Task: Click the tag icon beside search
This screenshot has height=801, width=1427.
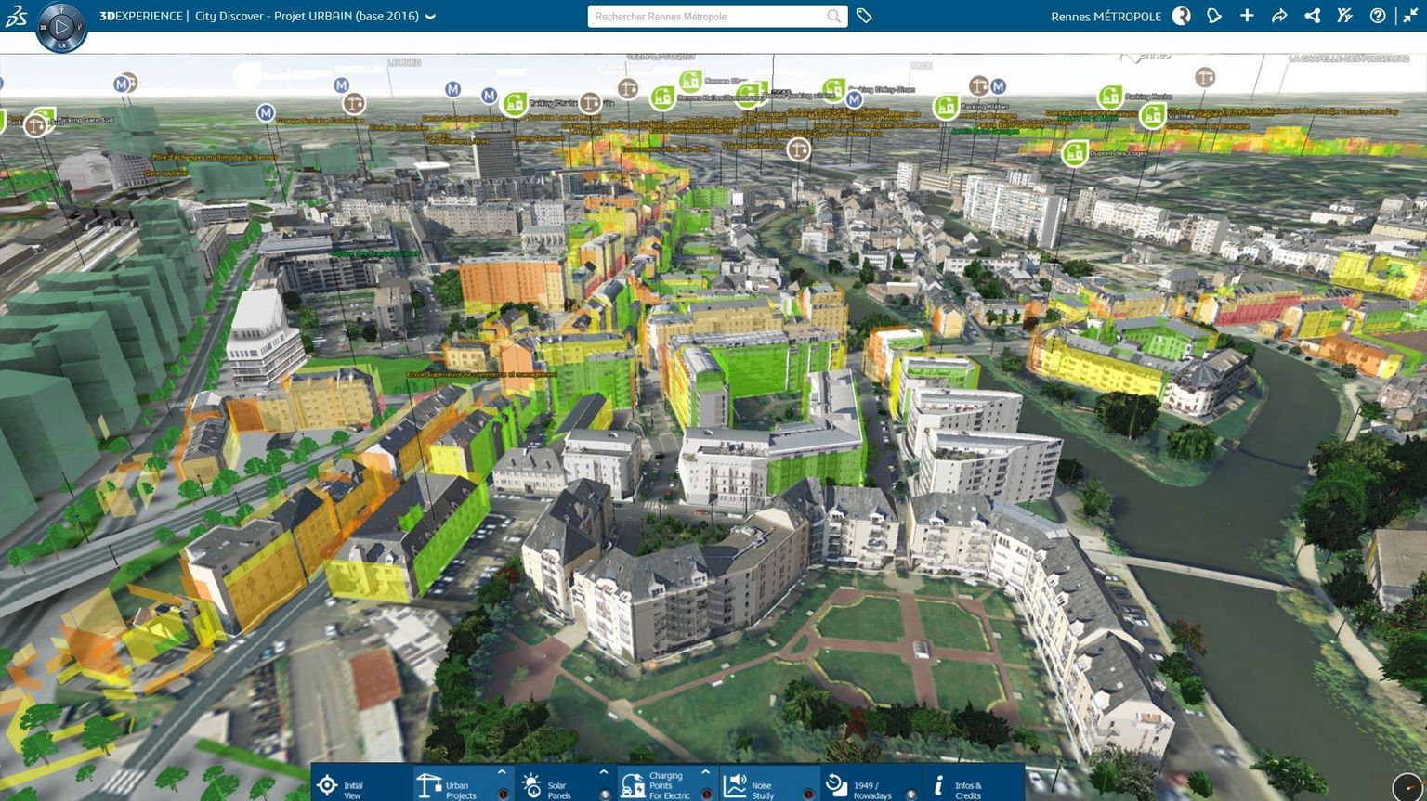Action: point(864,16)
